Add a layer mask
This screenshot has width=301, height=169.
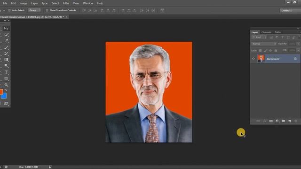tap(271, 121)
